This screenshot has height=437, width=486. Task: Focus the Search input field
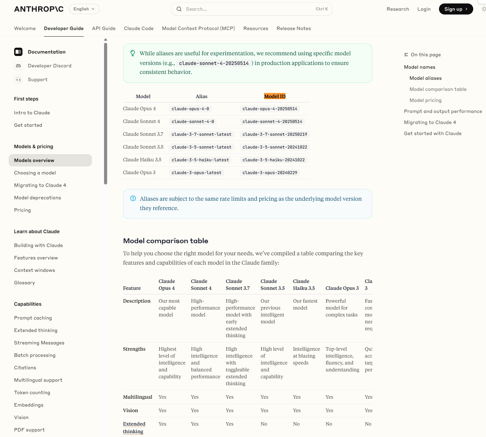(x=252, y=9)
